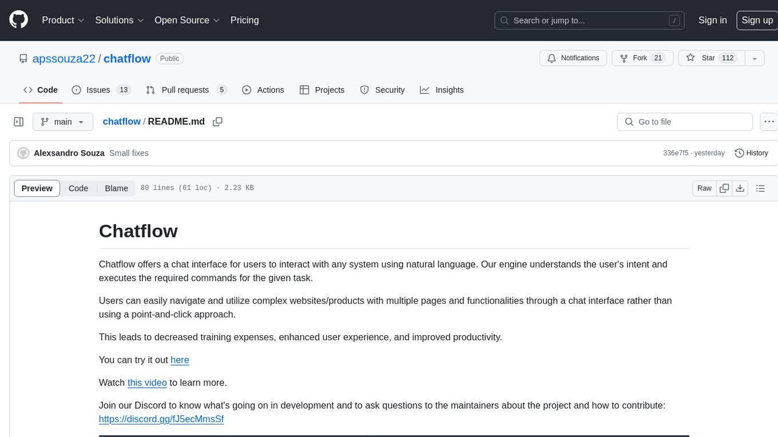Image resolution: width=778 pixels, height=437 pixels.
Task: Copy raw file contents icon
Action: pos(725,188)
